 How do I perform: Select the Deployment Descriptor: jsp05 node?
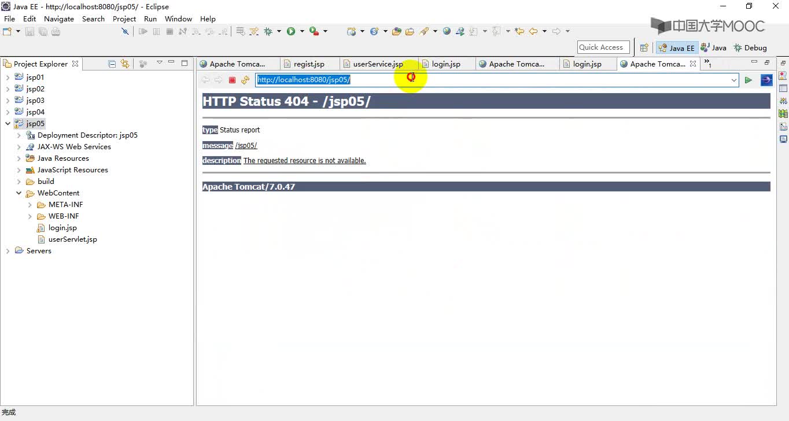pos(87,135)
